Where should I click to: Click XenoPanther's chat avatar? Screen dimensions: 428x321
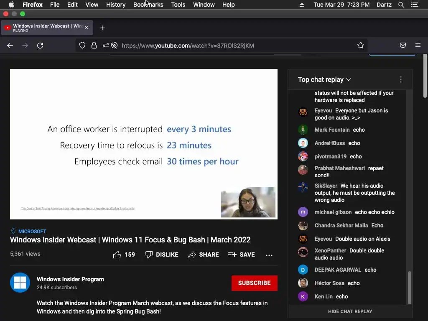(303, 252)
